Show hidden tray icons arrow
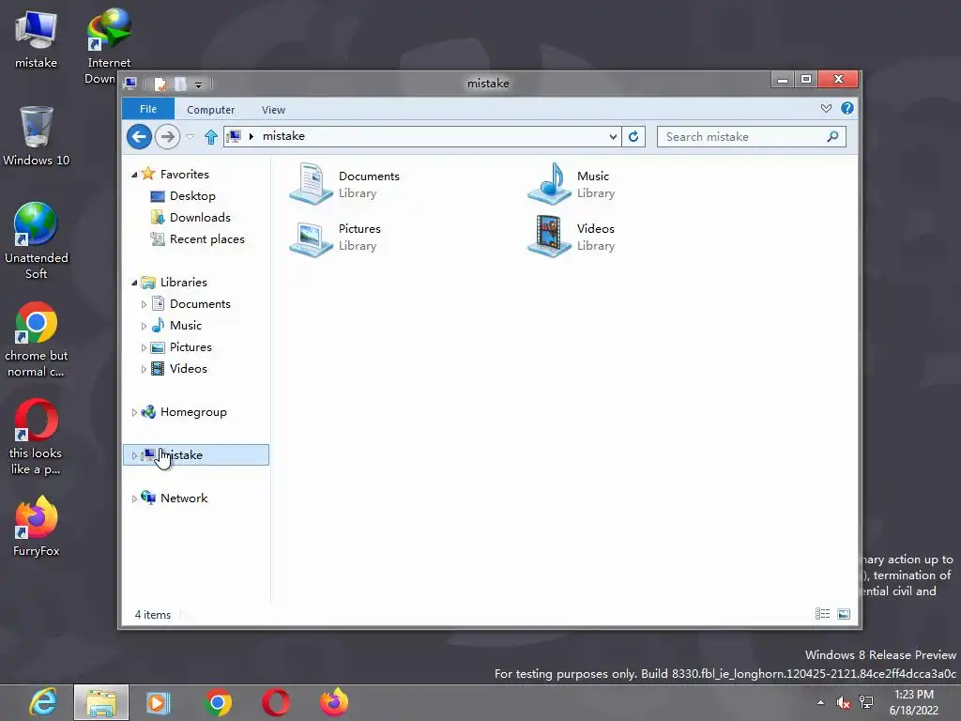 820,702
